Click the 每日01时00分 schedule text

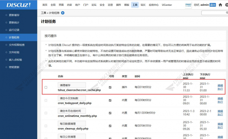pyautogui.click(x=143, y=87)
